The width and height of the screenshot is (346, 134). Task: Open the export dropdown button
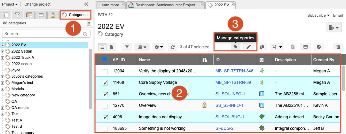(x=333, y=27)
